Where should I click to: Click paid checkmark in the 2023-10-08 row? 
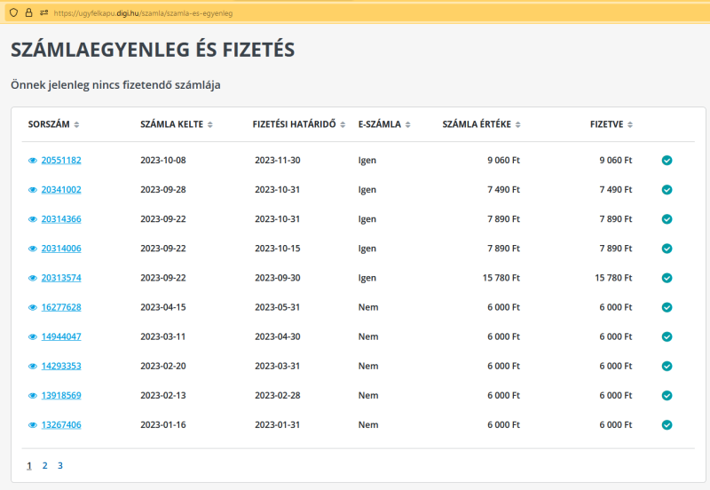(667, 161)
